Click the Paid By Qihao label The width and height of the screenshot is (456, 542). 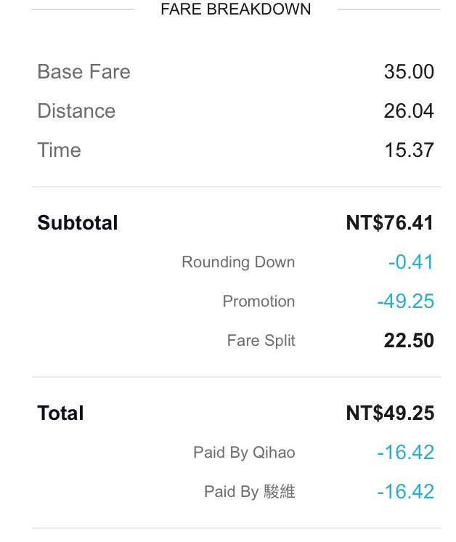(x=244, y=453)
